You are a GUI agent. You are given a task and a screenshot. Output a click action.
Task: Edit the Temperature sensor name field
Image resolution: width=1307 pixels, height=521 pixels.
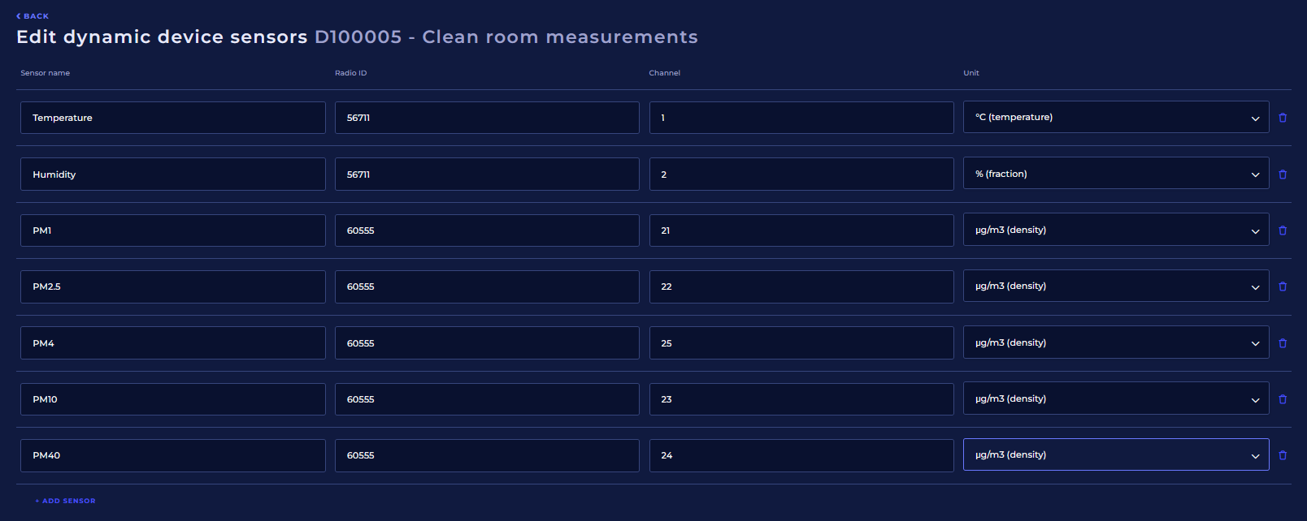coord(172,118)
